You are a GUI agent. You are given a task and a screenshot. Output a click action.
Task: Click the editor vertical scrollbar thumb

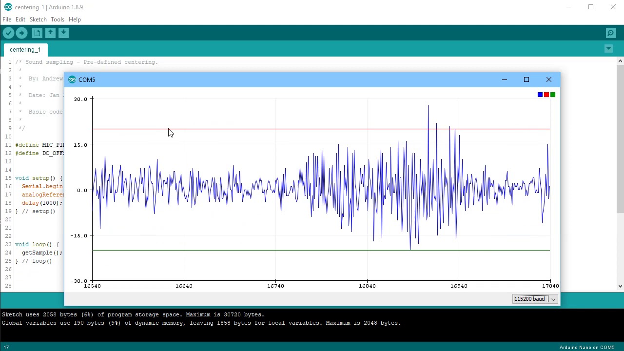[620, 139]
